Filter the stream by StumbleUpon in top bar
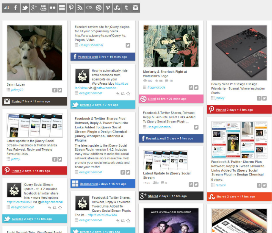 pyautogui.click(x=117, y=8)
